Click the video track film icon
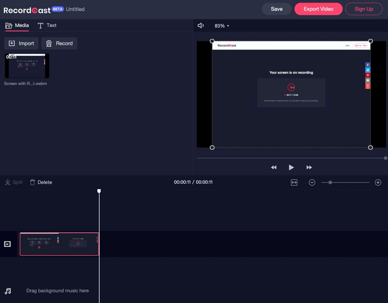This screenshot has height=303, width=388. (7, 244)
